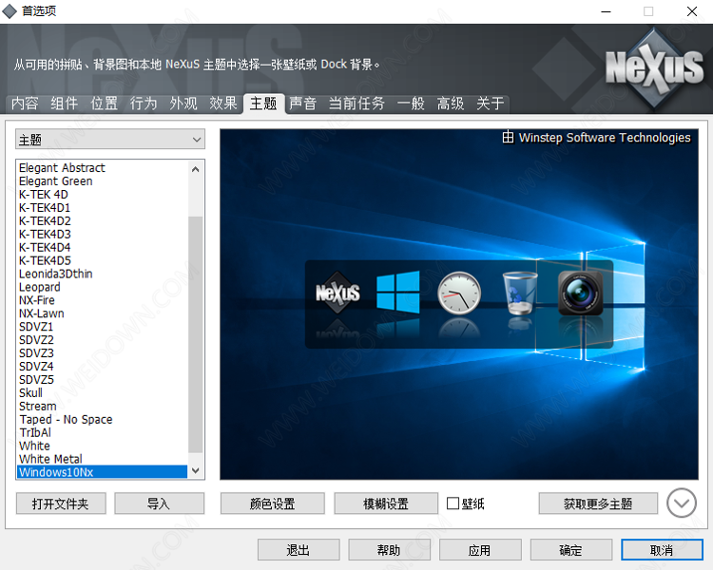Viewport: 713px width, 570px height.
Task: Go to the 高级 tab
Action: coord(451,104)
